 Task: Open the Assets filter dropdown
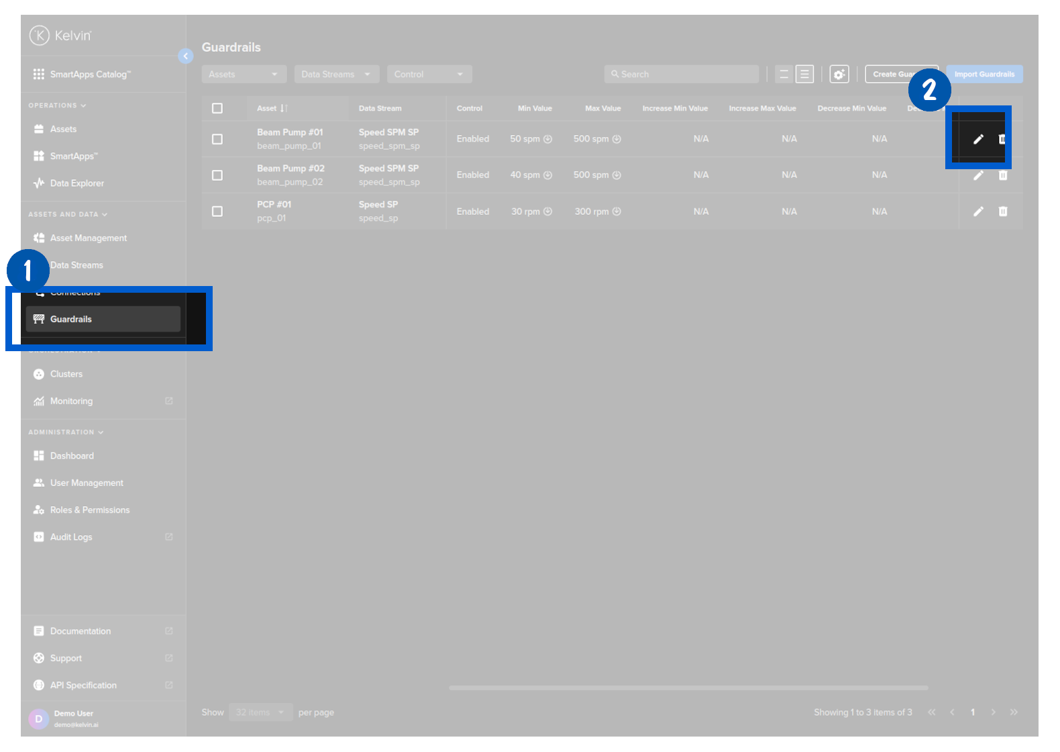pos(244,75)
